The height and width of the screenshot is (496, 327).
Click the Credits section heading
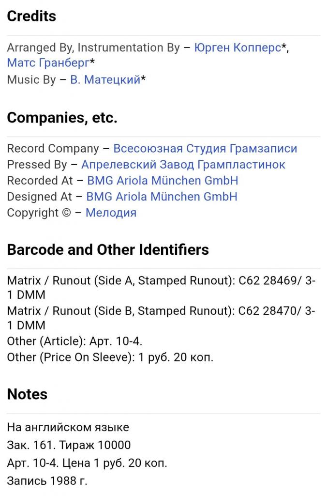tap(31, 16)
